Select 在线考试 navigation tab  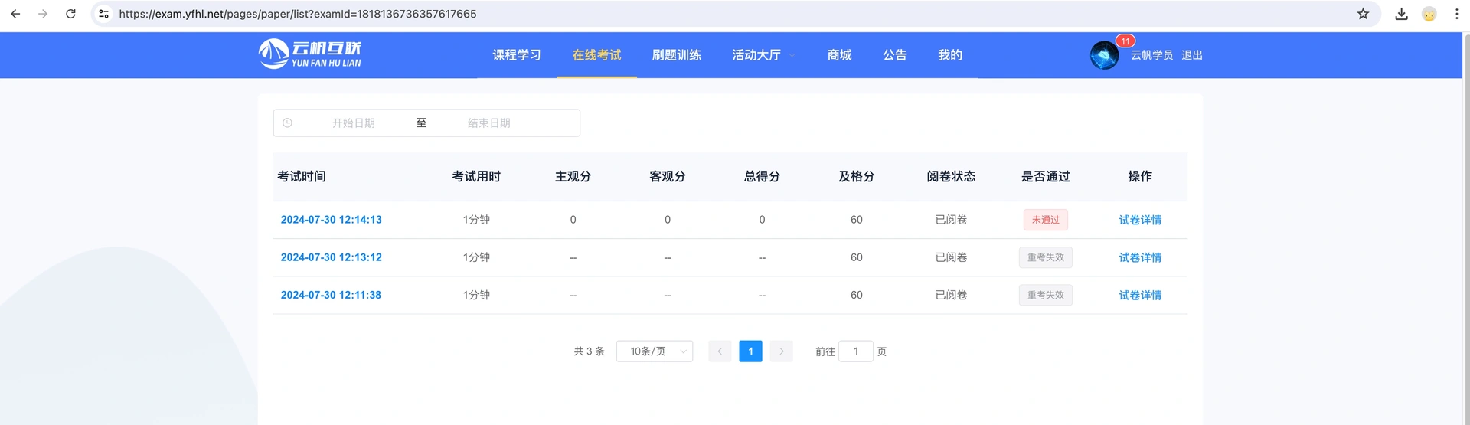click(x=596, y=55)
